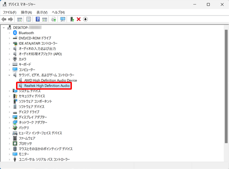This screenshot has width=229, height=169.
Task: Select ヒューマン インターフェイス デバイス label
Action: 40,133
